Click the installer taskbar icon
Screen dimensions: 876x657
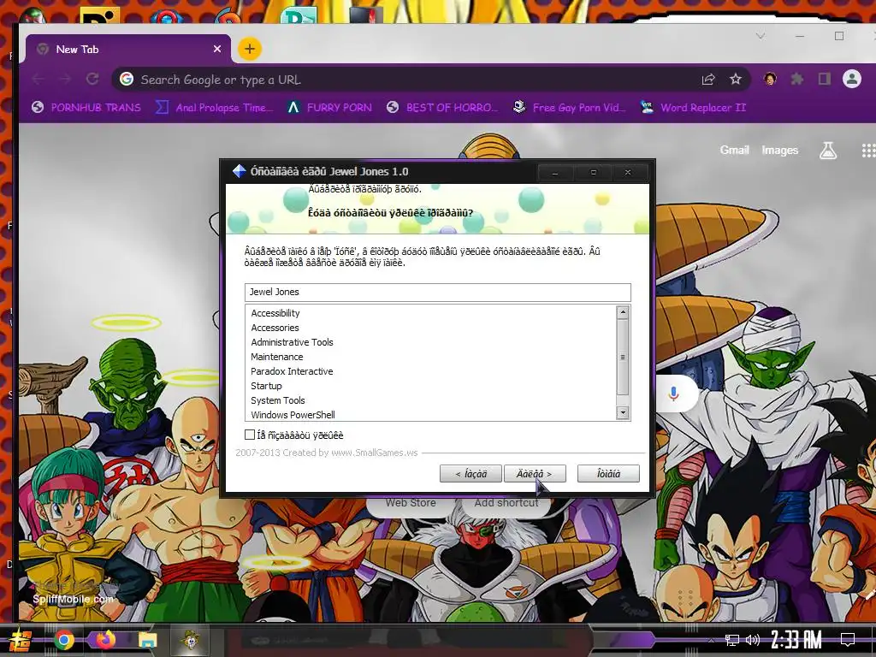[x=191, y=640]
